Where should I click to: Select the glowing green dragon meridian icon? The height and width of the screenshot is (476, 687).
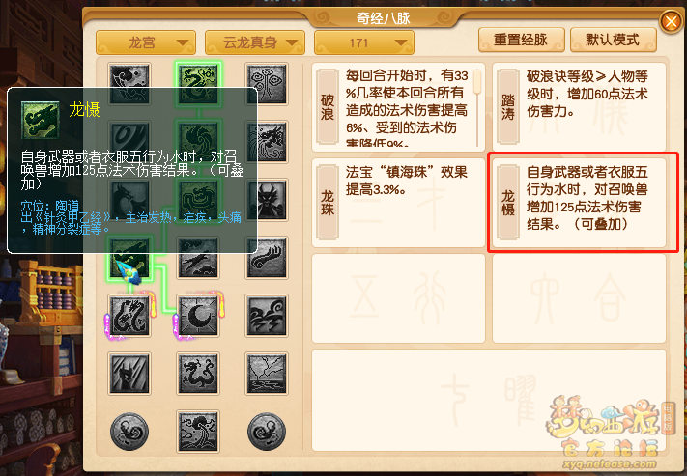click(198, 84)
